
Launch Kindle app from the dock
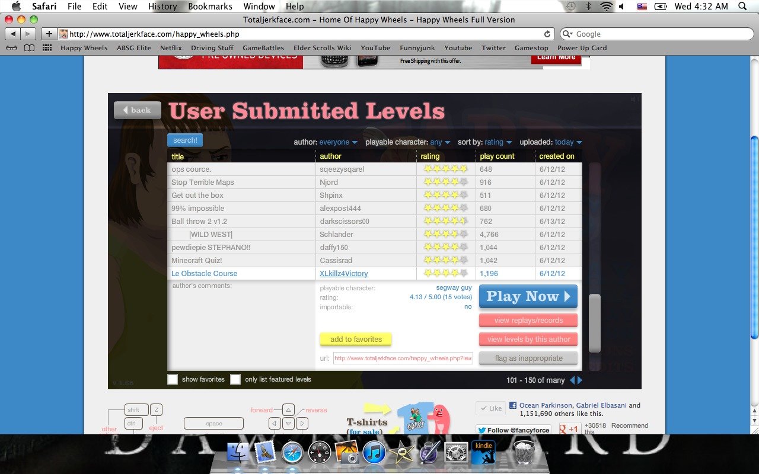[x=484, y=453]
